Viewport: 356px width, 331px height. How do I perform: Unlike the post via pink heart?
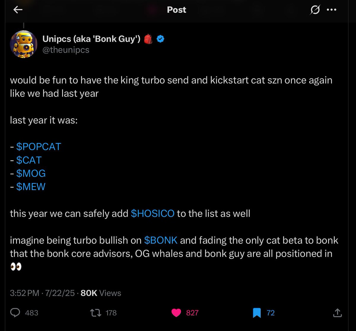(x=177, y=313)
